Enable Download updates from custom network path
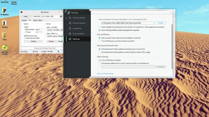Image resolution: width=209 pixels, height=117 pixels. pos(100,63)
